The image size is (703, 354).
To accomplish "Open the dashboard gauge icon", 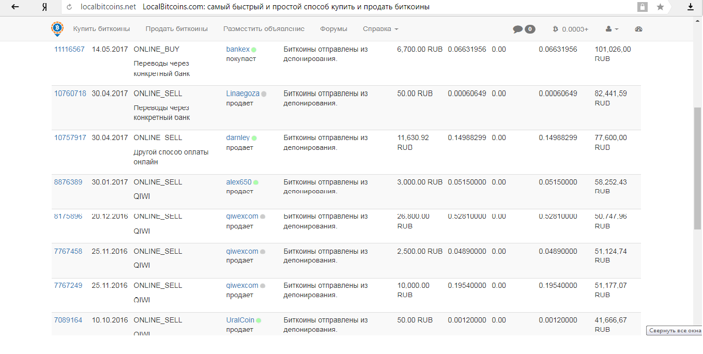I will tap(638, 29).
